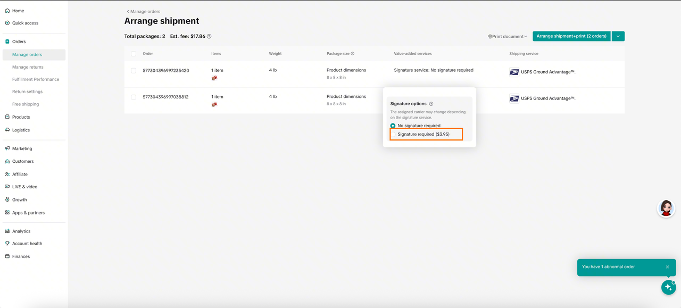Choose the No signature required radio button
Screen dimensions: 681x308
click(x=393, y=126)
